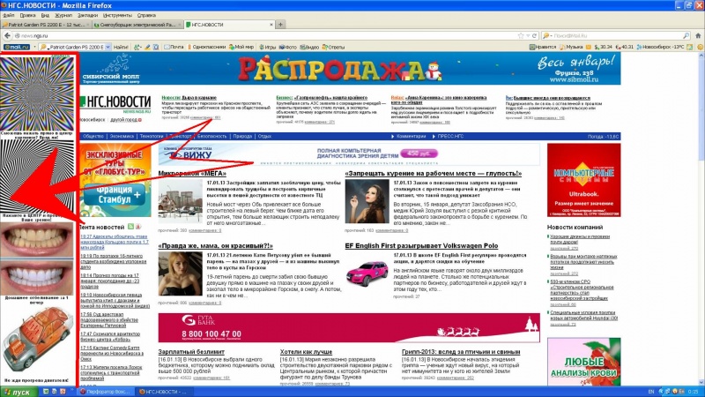The width and height of the screenshot is (705, 397).
Task: Click the EN language indicator in tray
Action: (x=650, y=392)
